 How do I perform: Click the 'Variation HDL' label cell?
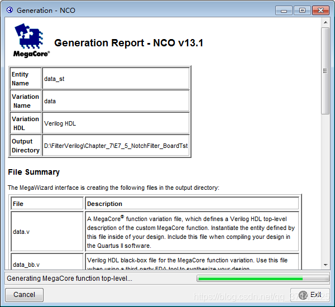click(x=26, y=123)
